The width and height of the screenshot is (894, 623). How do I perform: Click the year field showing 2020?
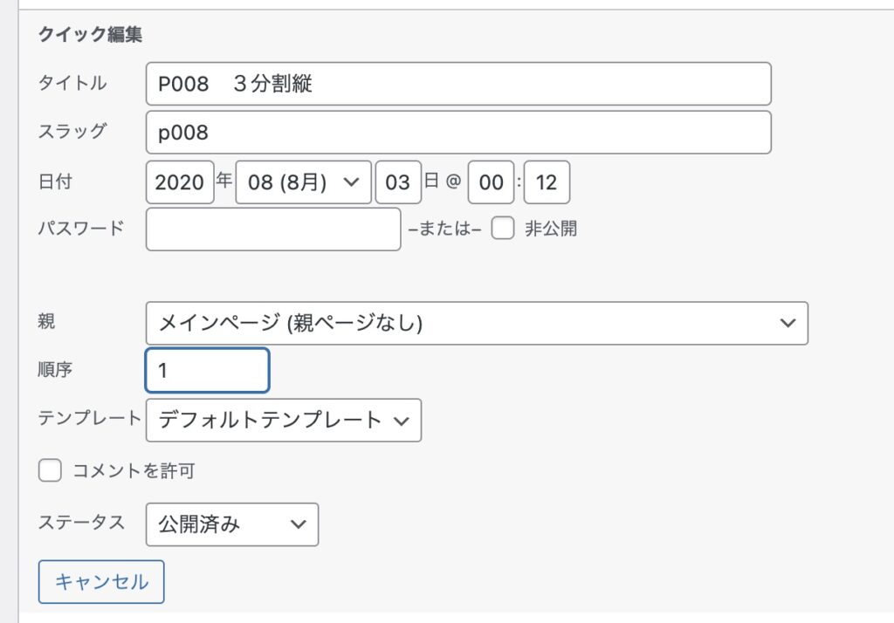tap(180, 182)
